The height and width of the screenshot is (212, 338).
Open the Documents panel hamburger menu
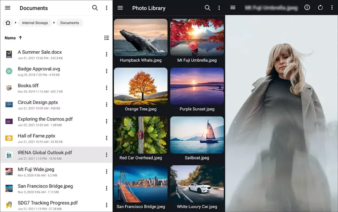(8, 8)
